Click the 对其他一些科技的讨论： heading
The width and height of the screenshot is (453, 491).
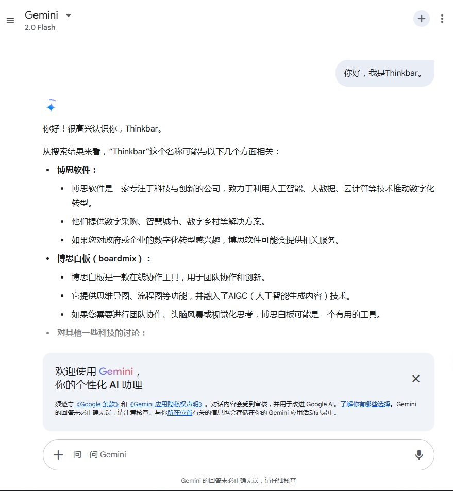coord(102,333)
